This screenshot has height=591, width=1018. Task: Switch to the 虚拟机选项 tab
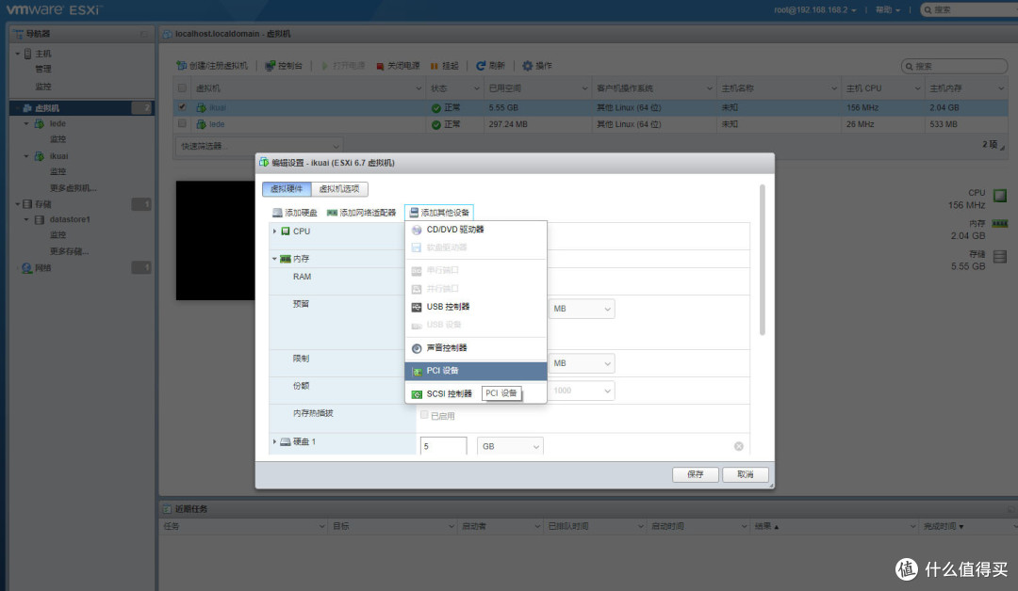pos(339,189)
